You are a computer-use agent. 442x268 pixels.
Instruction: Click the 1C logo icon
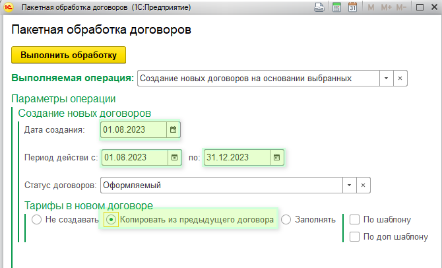tap(9, 8)
